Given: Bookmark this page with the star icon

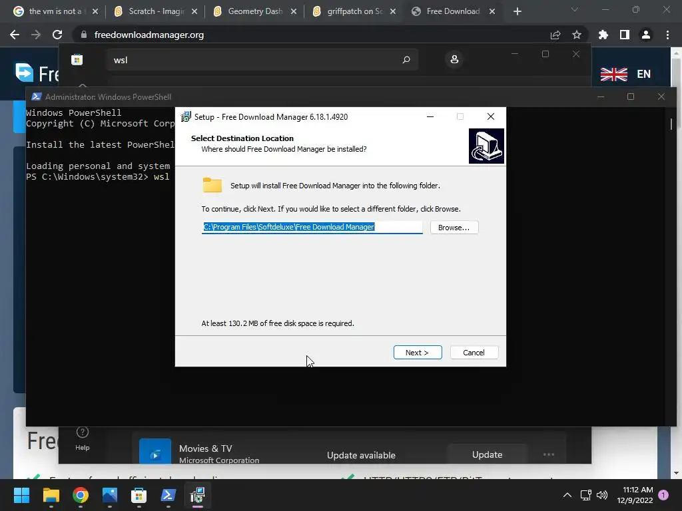Looking at the screenshot, I should [577, 35].
